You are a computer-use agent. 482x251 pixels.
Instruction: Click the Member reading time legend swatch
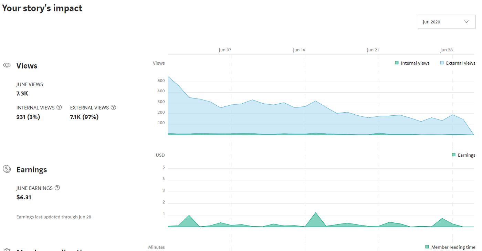click(x=427, y=247)
